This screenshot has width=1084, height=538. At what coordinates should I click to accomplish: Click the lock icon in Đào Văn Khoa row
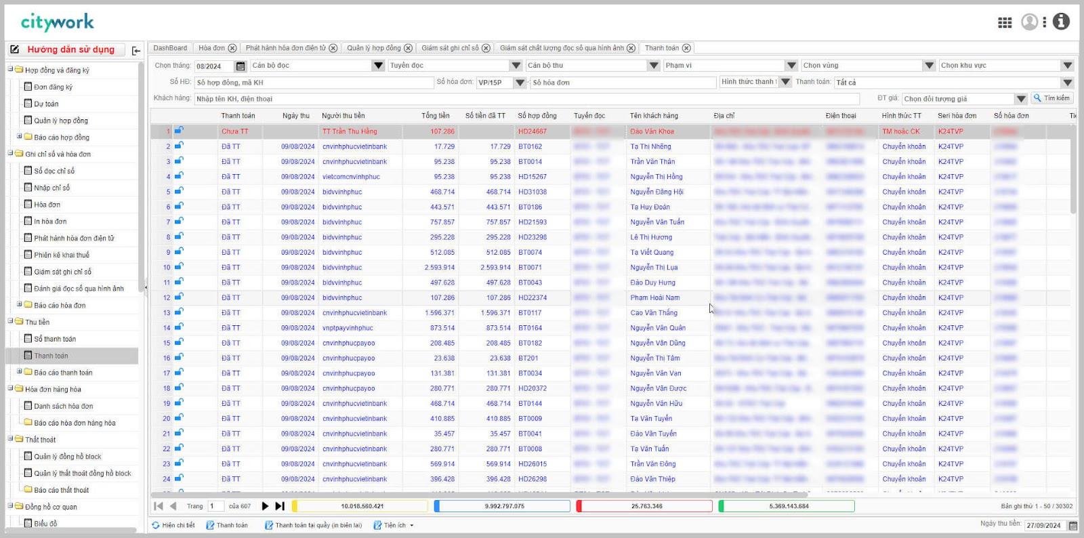[179, 131]
